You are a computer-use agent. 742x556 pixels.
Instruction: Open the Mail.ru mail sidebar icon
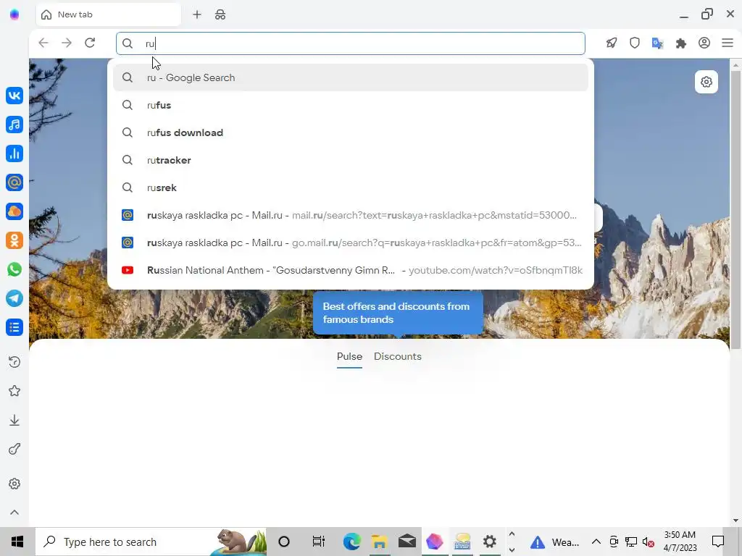[14, 182]
